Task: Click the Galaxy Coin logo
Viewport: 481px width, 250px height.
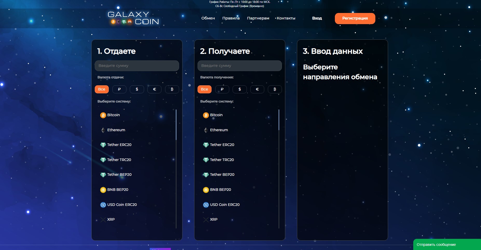Action: point(133,18)
